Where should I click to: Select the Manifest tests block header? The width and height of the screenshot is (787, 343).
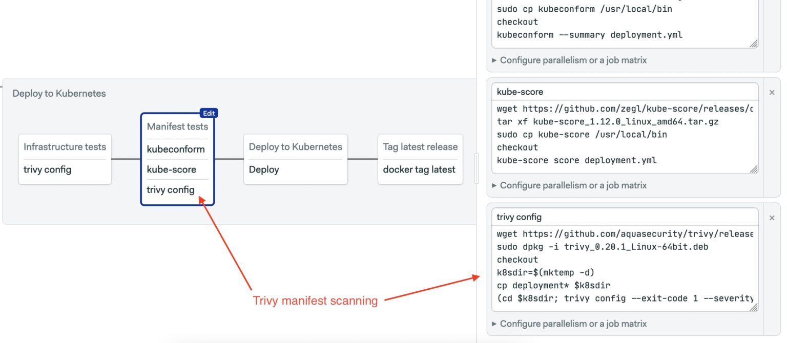[x=177, y=126]
